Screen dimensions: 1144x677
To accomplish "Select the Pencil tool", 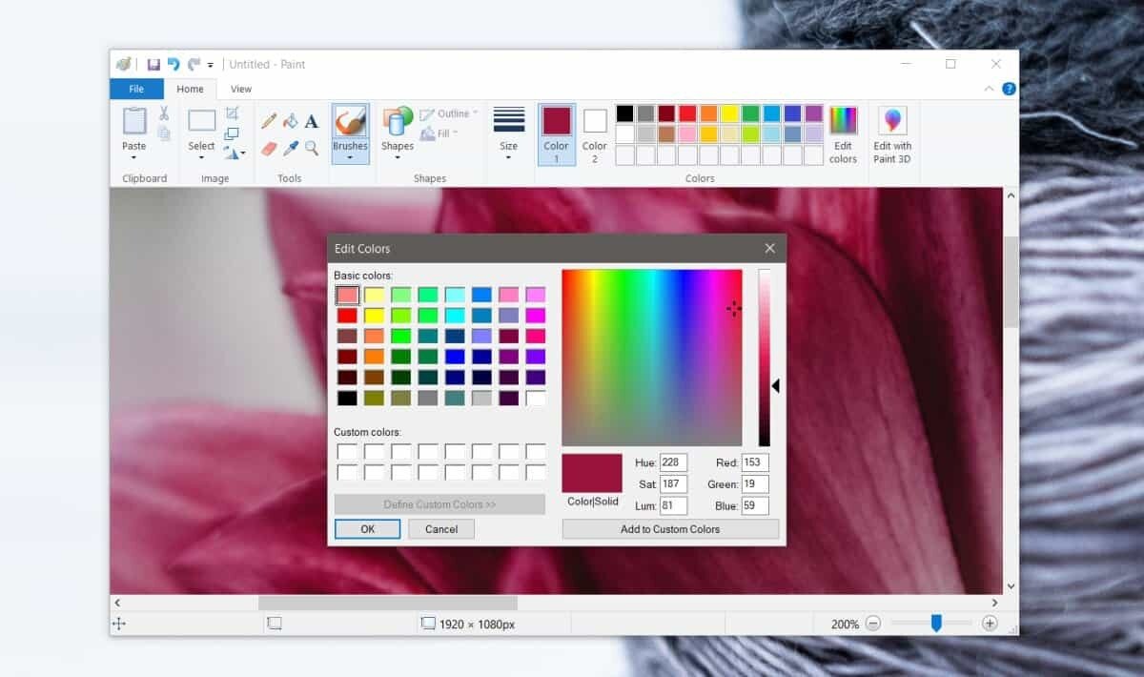I will coord(269,121).
